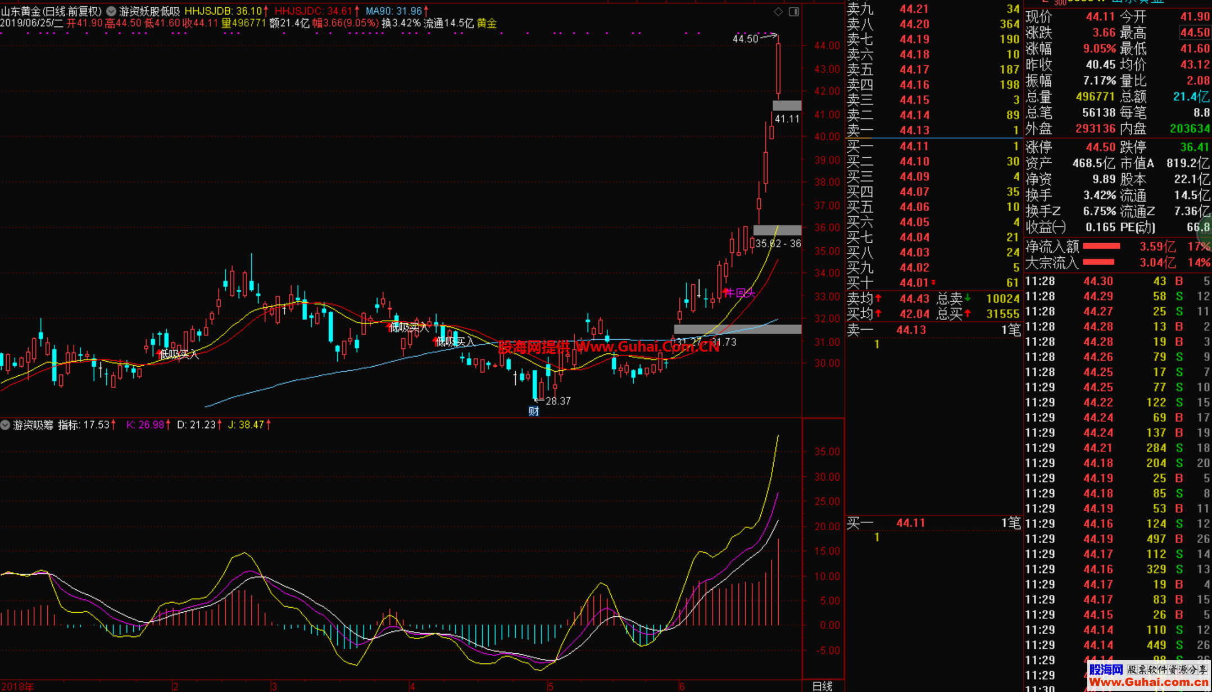Screen dimensions: 1212x692
Task: Click the 2019/06/25/二 date text
Action: [x=31, y=23]
